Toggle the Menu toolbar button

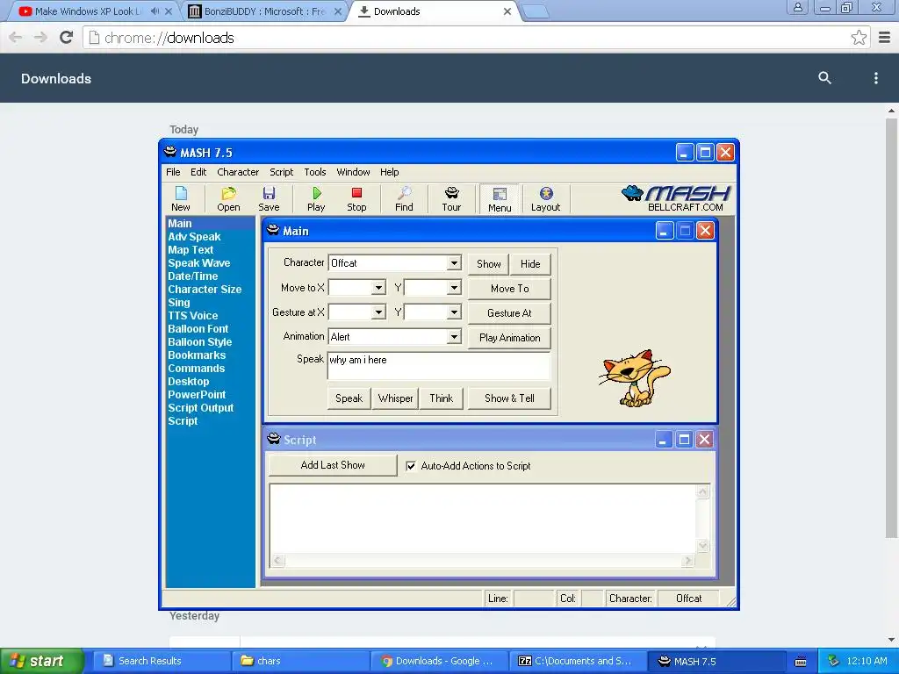tap(500, 199)
